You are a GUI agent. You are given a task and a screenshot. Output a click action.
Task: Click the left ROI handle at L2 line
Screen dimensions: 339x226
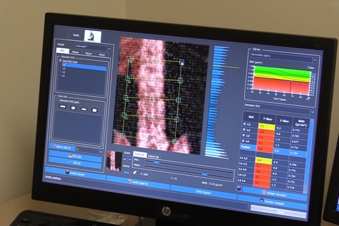[x=127, y=78]
